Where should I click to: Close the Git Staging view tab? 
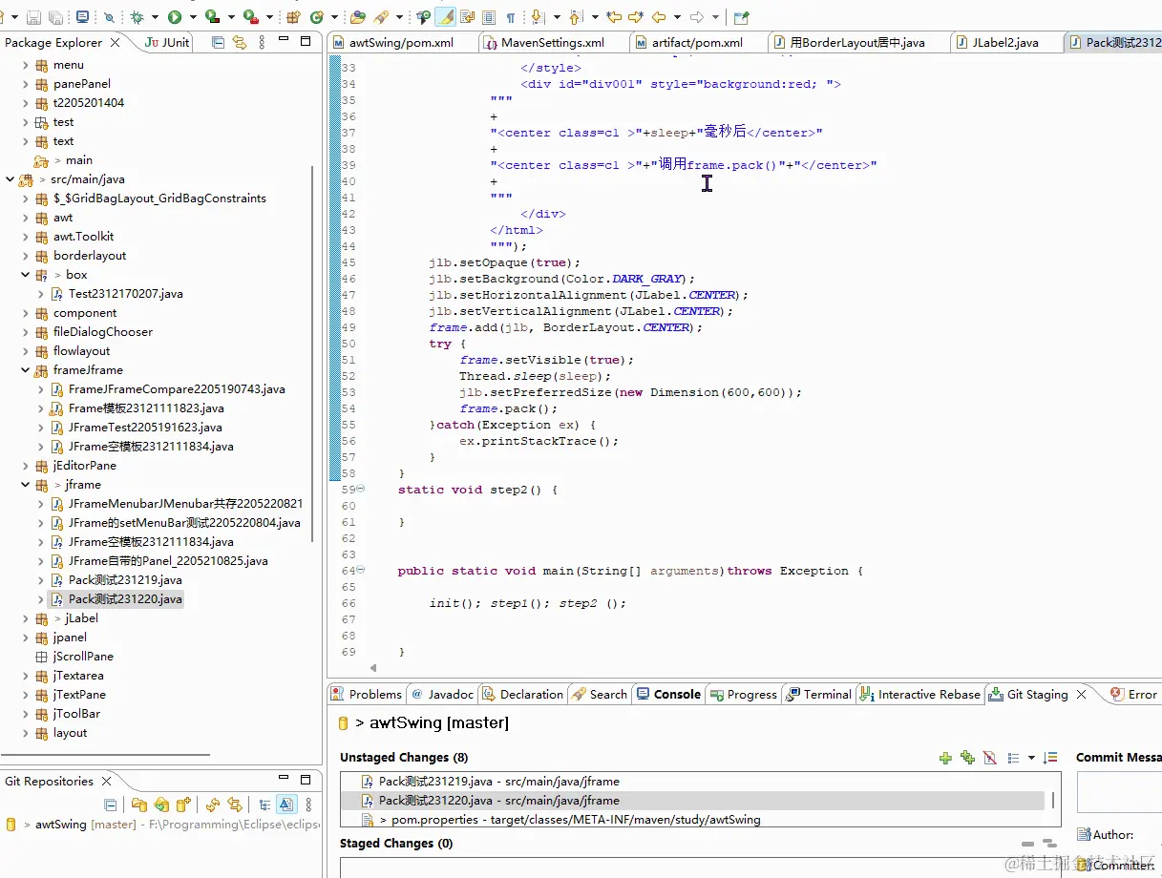[x=1082, y=695]
